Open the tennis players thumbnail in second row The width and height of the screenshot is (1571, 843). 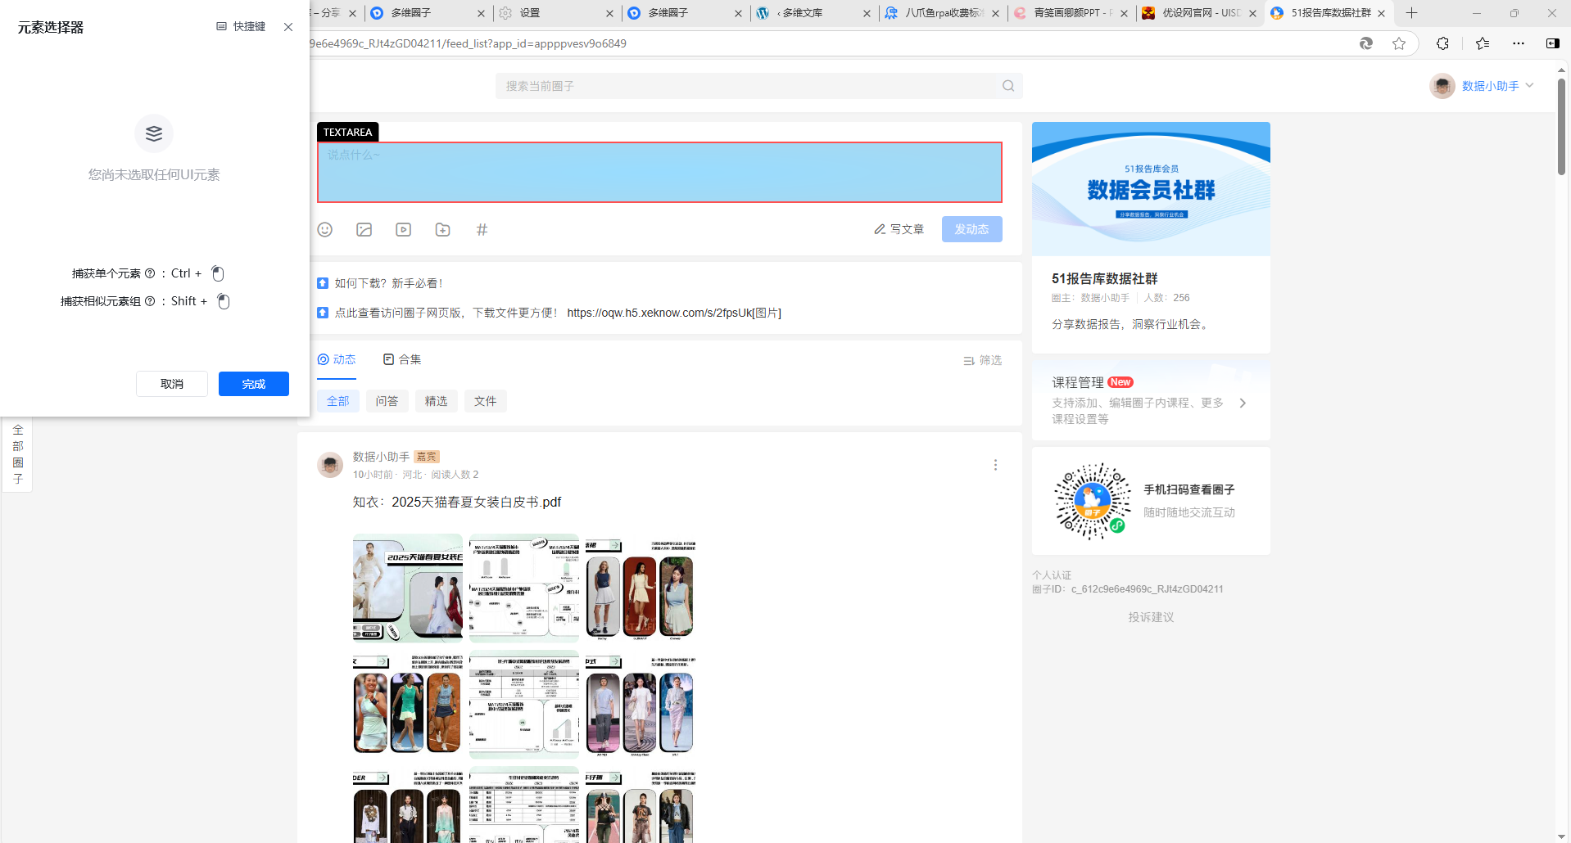408,704
